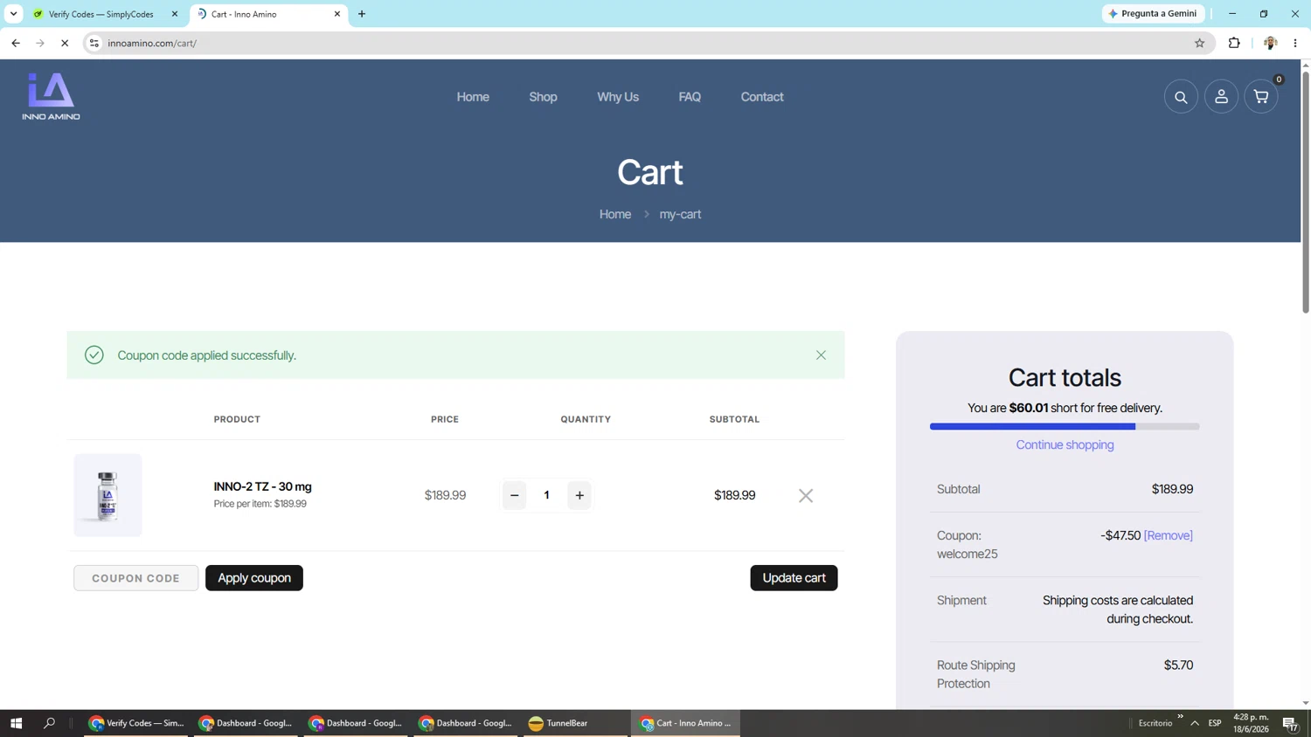Click the $60.01 free delivery amount
Viewport: 1311px width, 737px height.
coord(1029,408)
